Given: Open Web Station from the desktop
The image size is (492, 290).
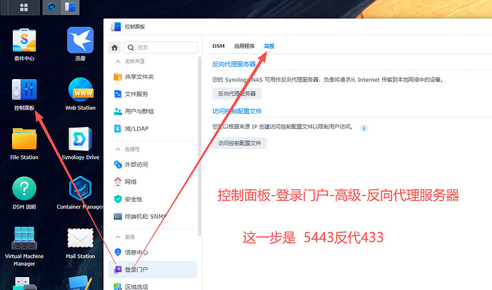Looking at the screenshot, I should (81, 94).
